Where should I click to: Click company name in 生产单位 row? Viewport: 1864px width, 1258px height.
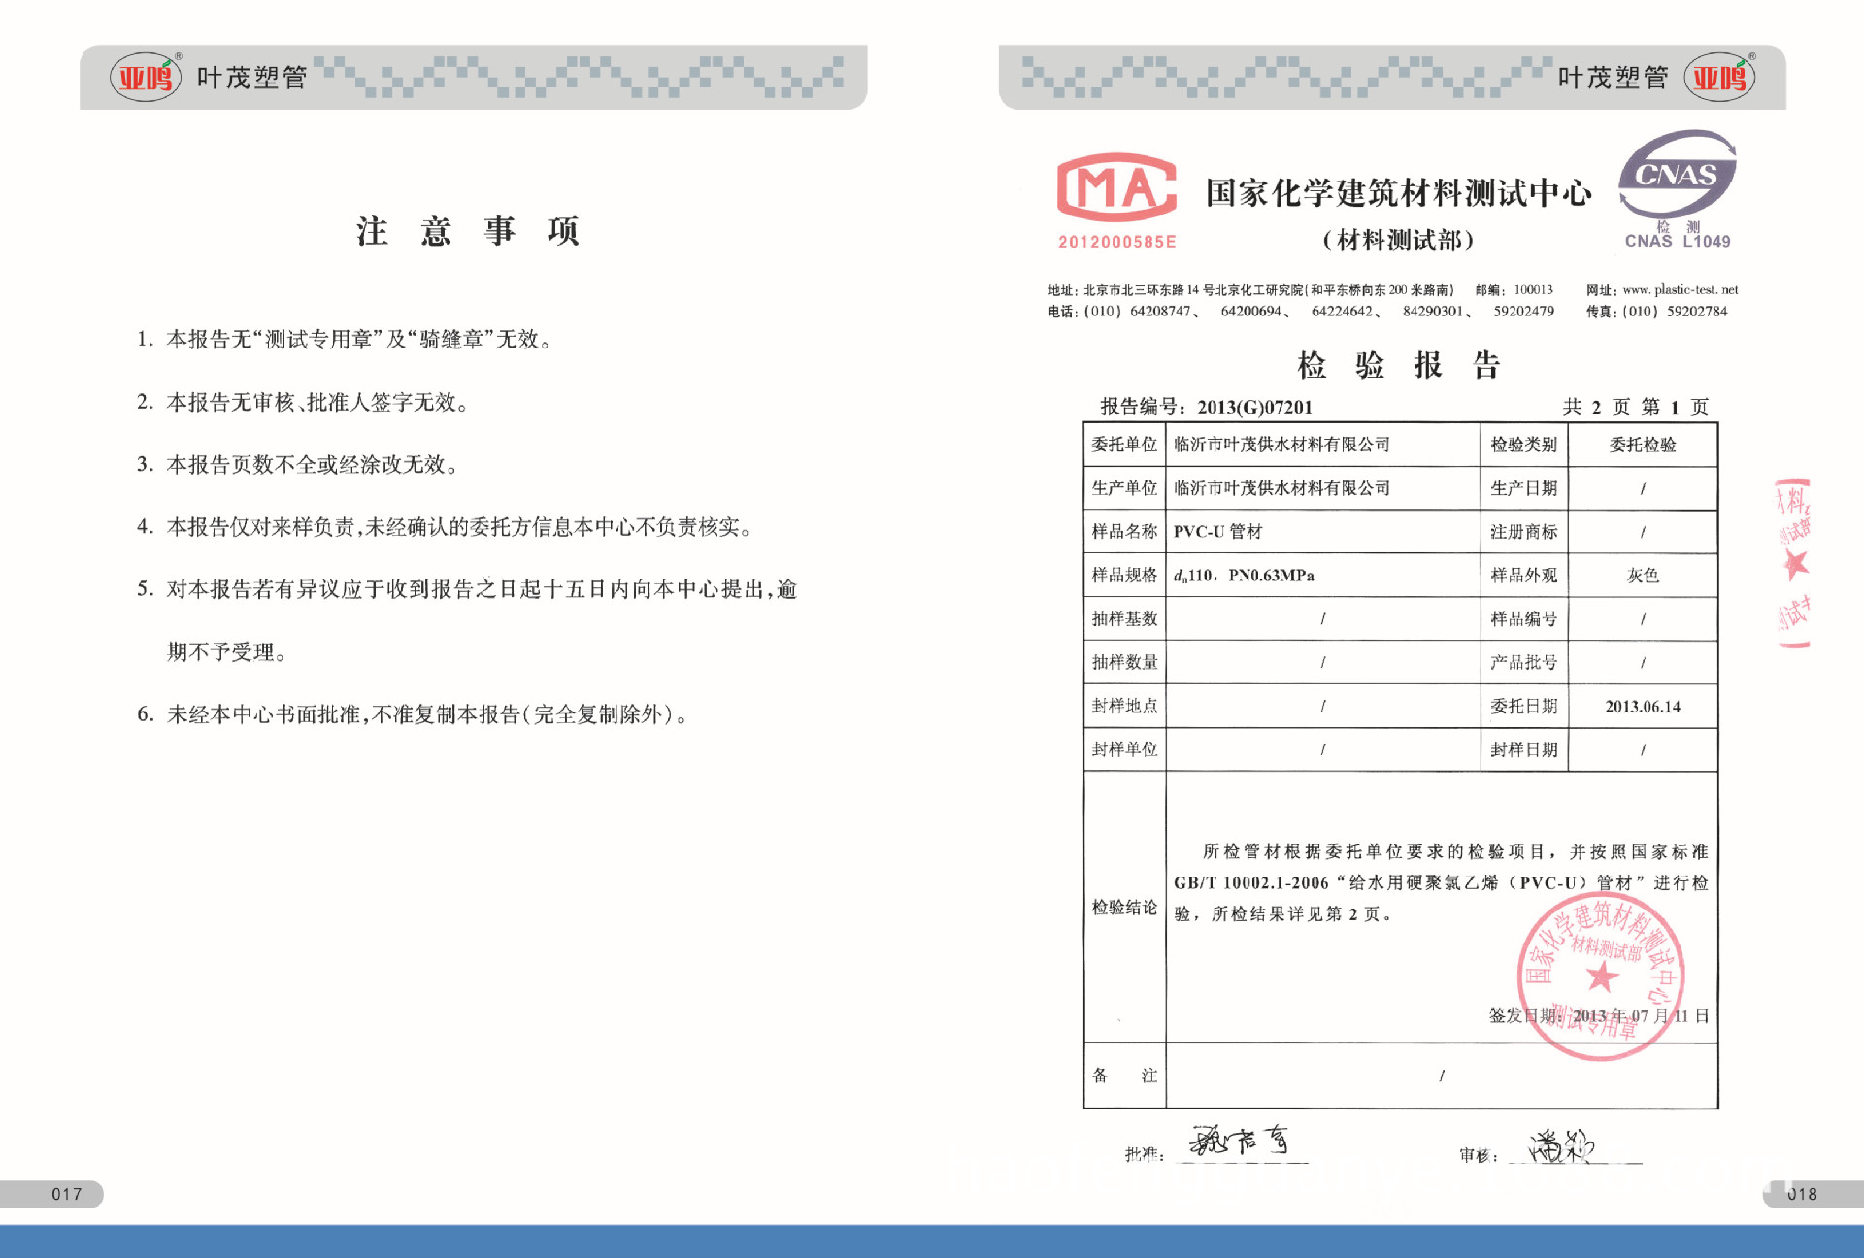[1281, 488]
